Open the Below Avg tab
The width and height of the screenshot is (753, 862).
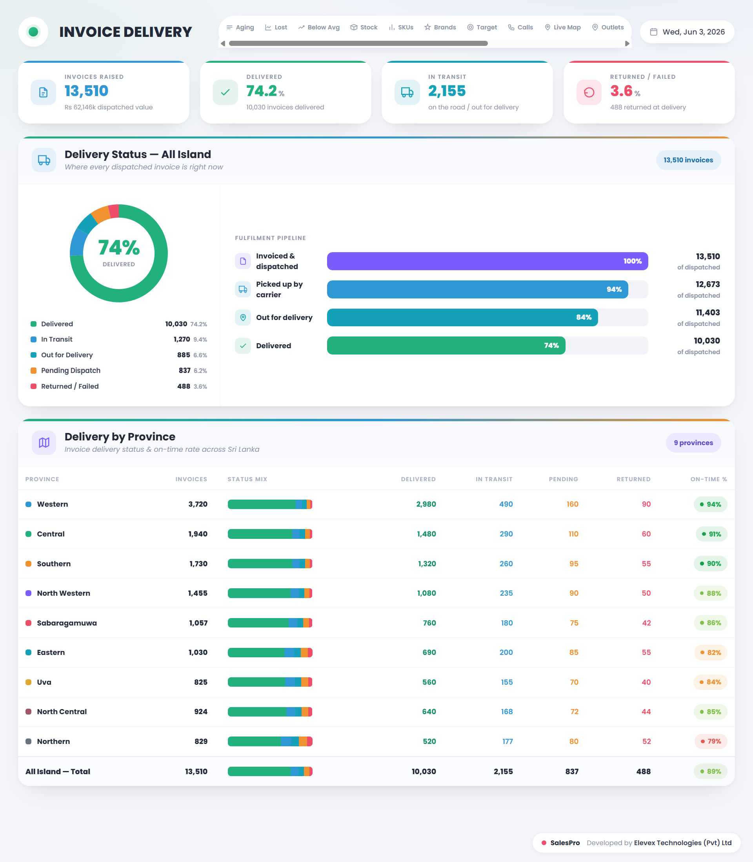tap(319, 27)
